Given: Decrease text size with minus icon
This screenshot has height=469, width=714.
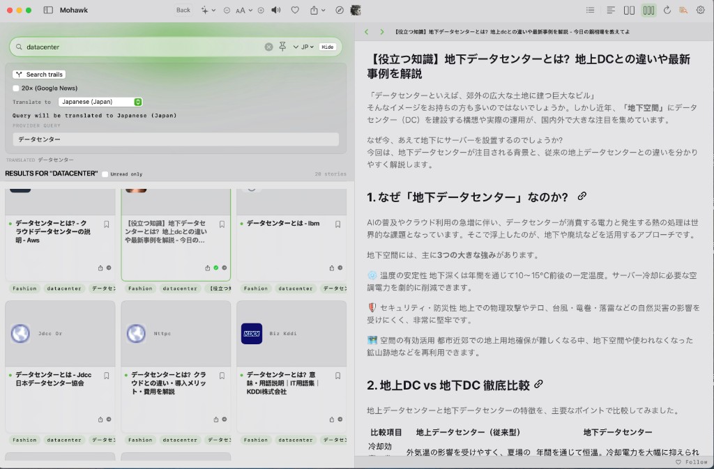Looking at the screenshot, I should [227, 10].
